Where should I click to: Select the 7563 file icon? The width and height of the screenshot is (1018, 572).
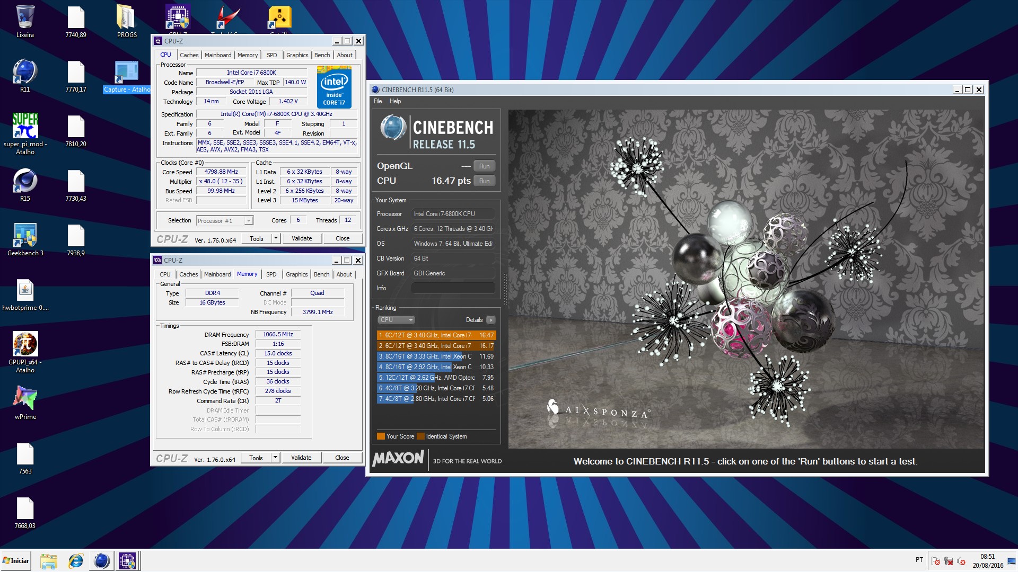point(25,453)
